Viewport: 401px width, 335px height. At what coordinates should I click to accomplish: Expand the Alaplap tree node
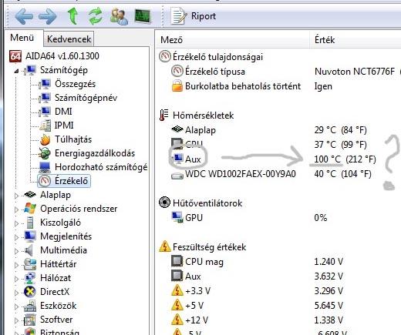point(16,196)
